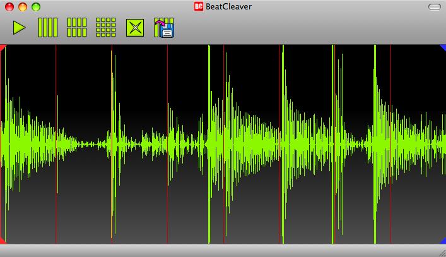Slice audio into eight segments icon
Viewport: 446px width, 257px height.
click(x=77, y=28)
